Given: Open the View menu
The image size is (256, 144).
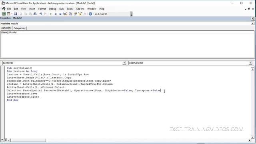Looking at the screenshot, I should coord(24,9).
